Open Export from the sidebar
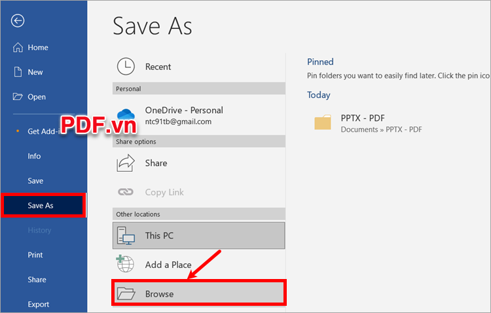 coord(38,305)
